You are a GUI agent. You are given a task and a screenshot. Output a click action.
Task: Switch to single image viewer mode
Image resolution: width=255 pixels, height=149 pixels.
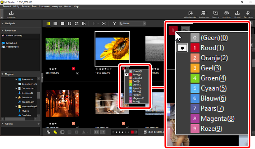click(x=62, y=24)
